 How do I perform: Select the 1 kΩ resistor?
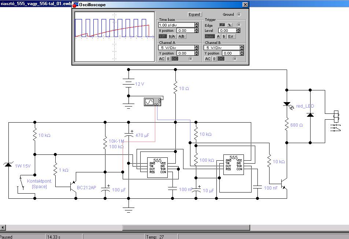pyautogui.click(x=55, y=169)
